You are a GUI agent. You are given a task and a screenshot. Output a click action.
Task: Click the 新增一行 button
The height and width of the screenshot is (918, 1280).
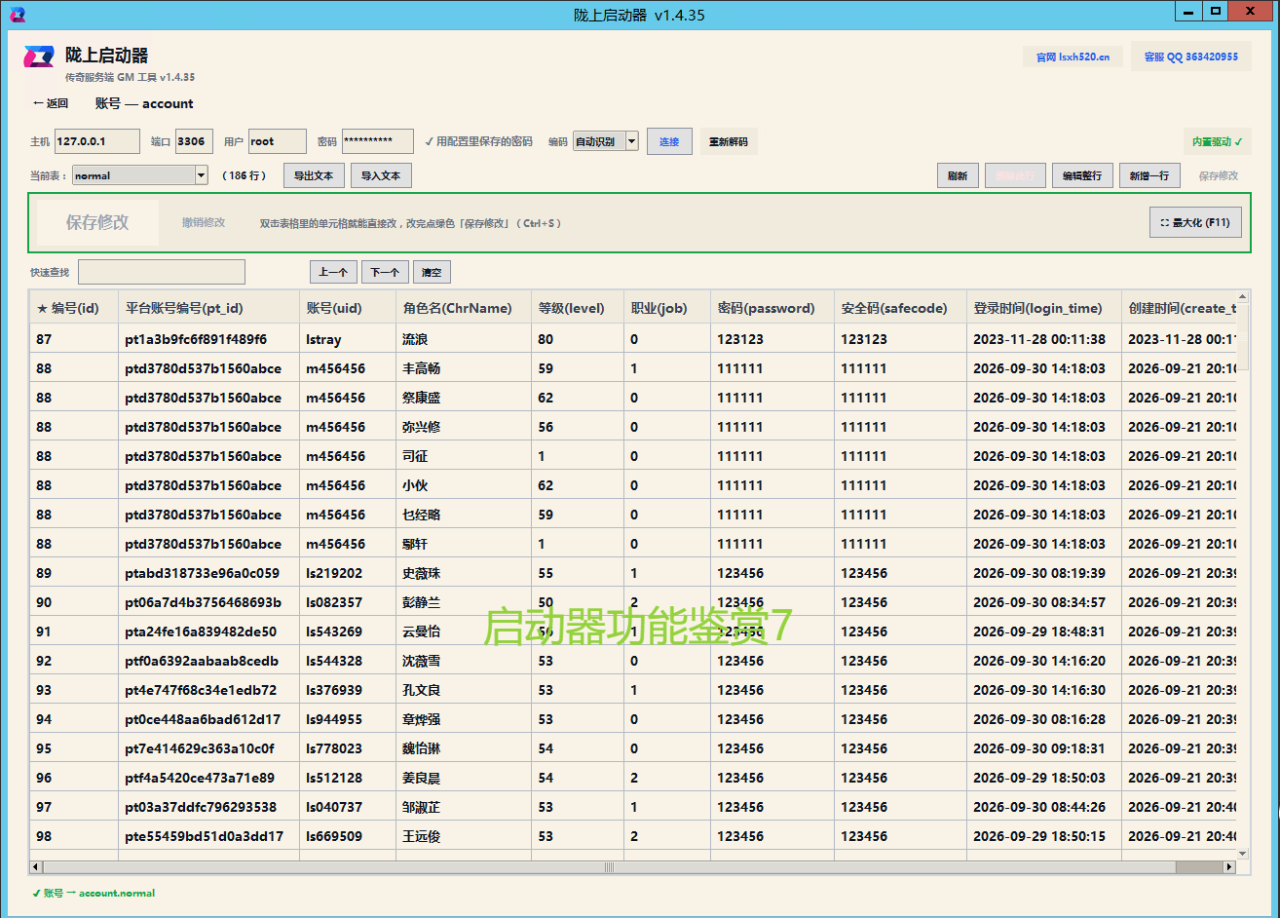(x=1149, y=175)
